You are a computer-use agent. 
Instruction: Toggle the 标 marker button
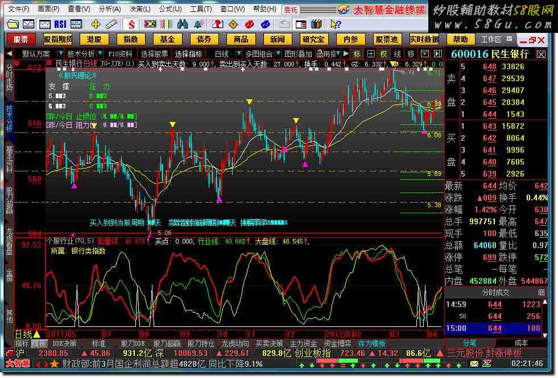357,54
